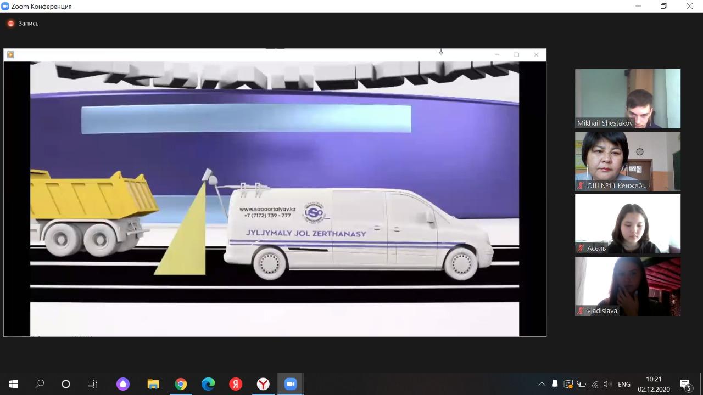703x395 pixels.
Task: Open Microsoft Edge from the taskbar
Action: pyautogui.click(x=208, y=384)
